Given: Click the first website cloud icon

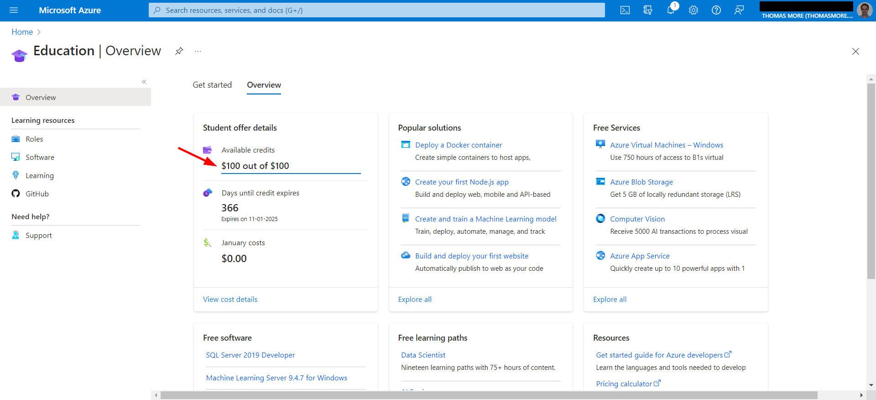Looking at the screenshot, I should coord(406,256).
